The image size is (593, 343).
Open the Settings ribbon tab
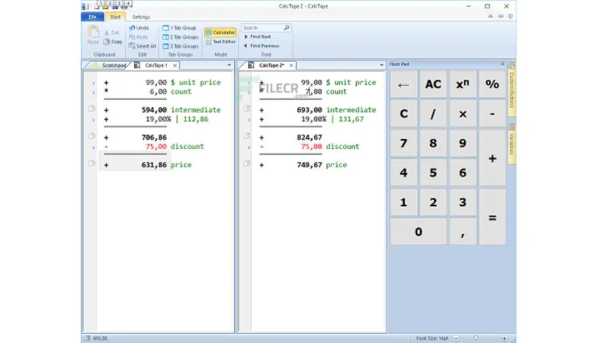(x=141, y=17)
